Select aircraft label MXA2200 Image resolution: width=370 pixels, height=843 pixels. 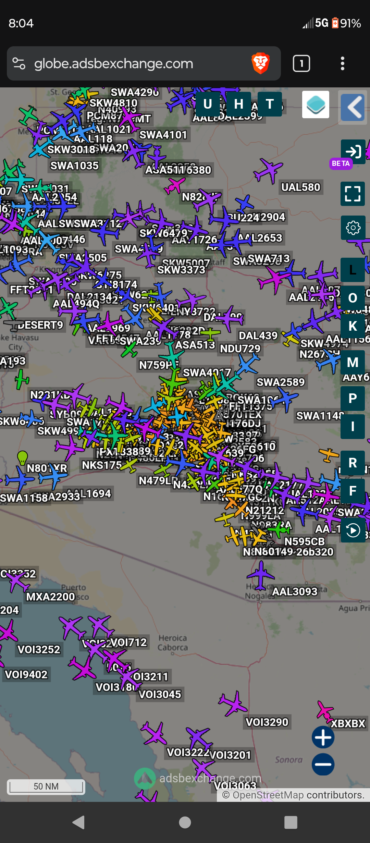click(x=50, y=597)
